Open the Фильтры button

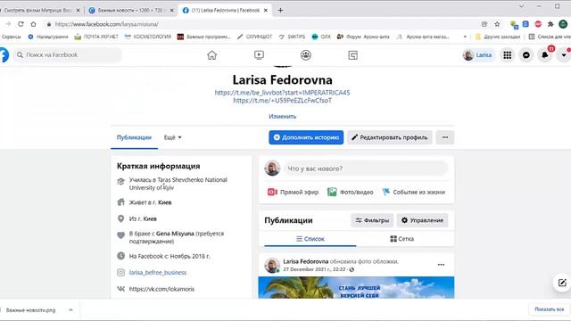[372, 220]
